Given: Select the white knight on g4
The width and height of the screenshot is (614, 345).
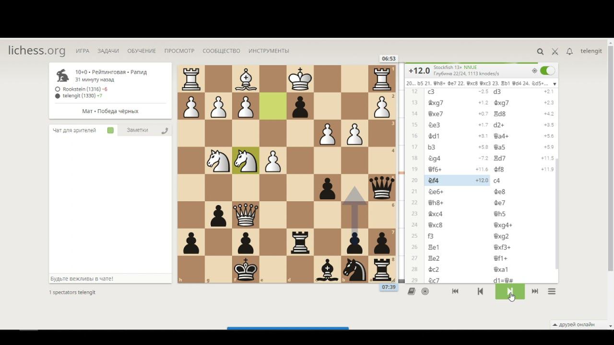Looking at the screenshot, I should pyautogui.click(x=218, y=160).
